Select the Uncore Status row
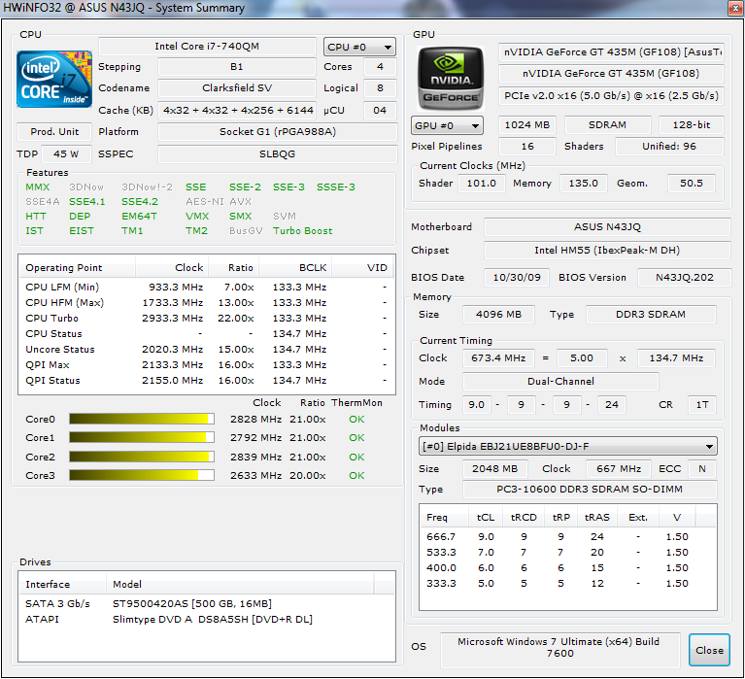 207,350
